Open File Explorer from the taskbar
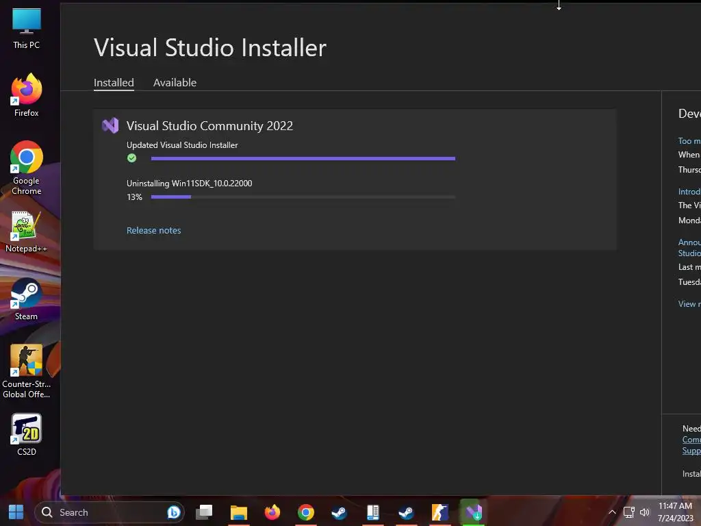The image size is (701, 526). point(239,512)
